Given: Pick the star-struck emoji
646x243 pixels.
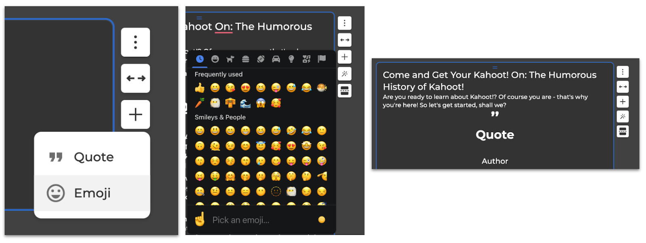Looking at the screenshot, I should [306, 146].
